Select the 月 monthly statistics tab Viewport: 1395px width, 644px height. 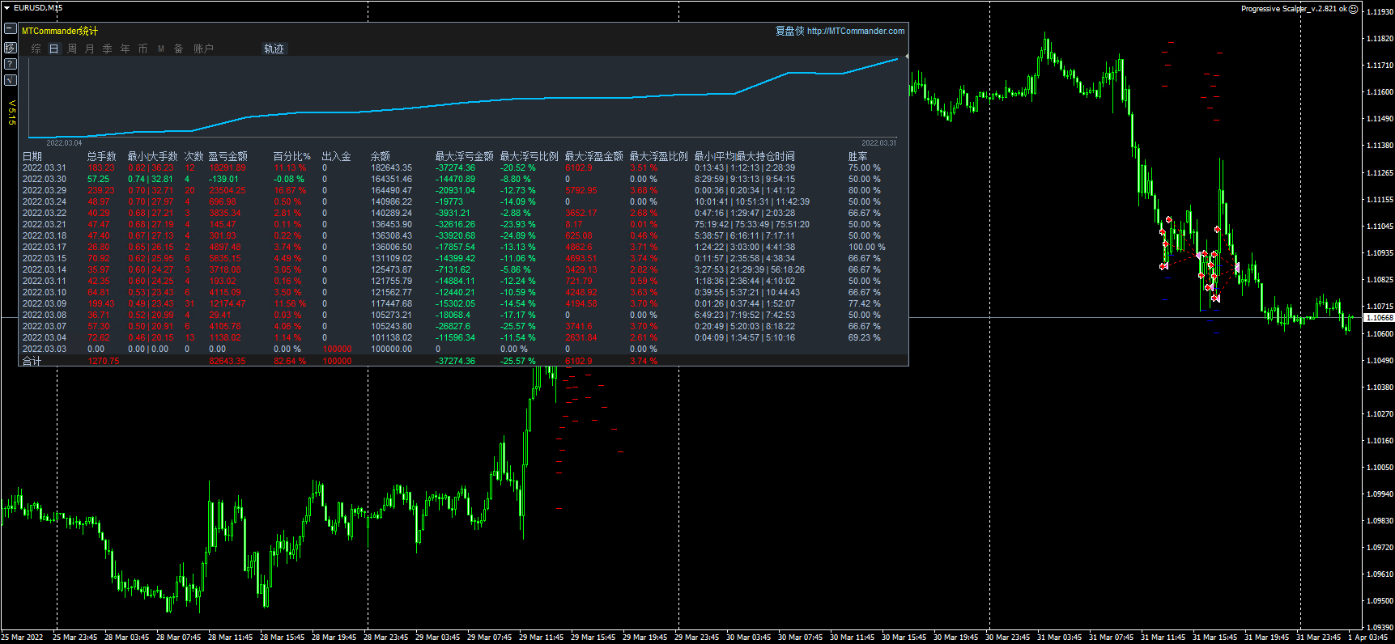[89, 49]
